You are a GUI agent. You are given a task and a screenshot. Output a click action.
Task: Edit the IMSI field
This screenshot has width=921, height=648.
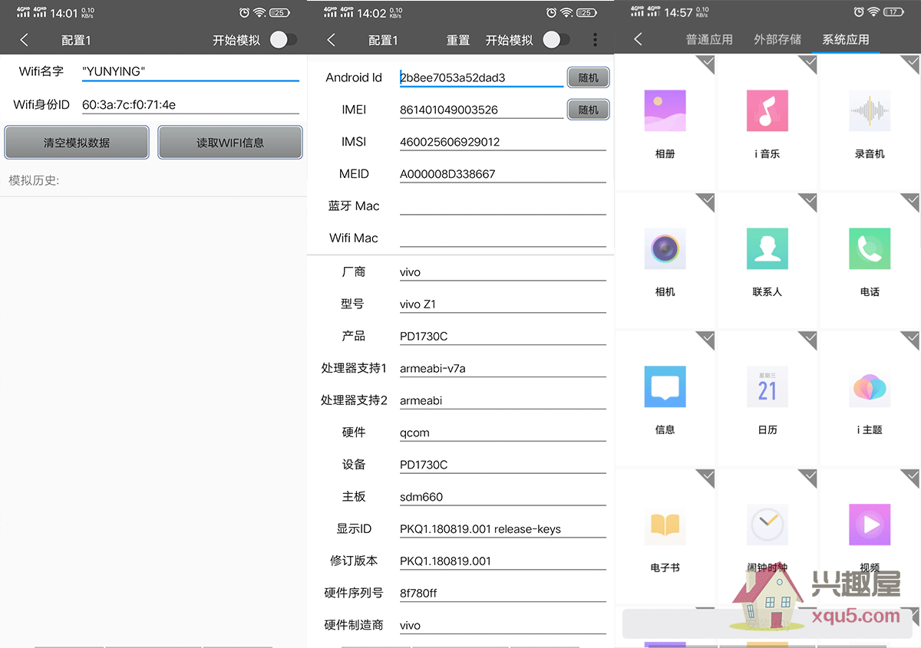503,142
